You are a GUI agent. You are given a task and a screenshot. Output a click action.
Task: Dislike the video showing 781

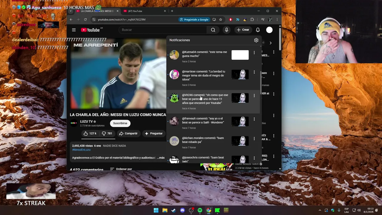[107, 133]
